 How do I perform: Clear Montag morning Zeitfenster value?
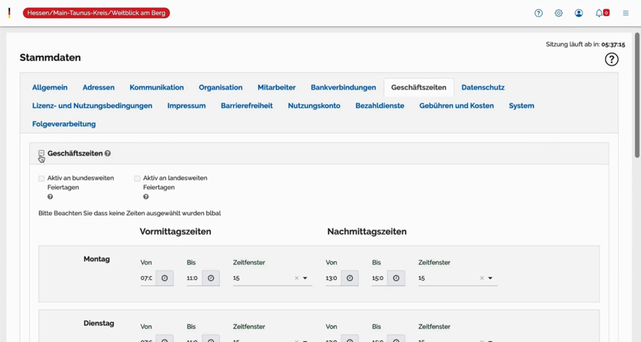pos(297,278)
